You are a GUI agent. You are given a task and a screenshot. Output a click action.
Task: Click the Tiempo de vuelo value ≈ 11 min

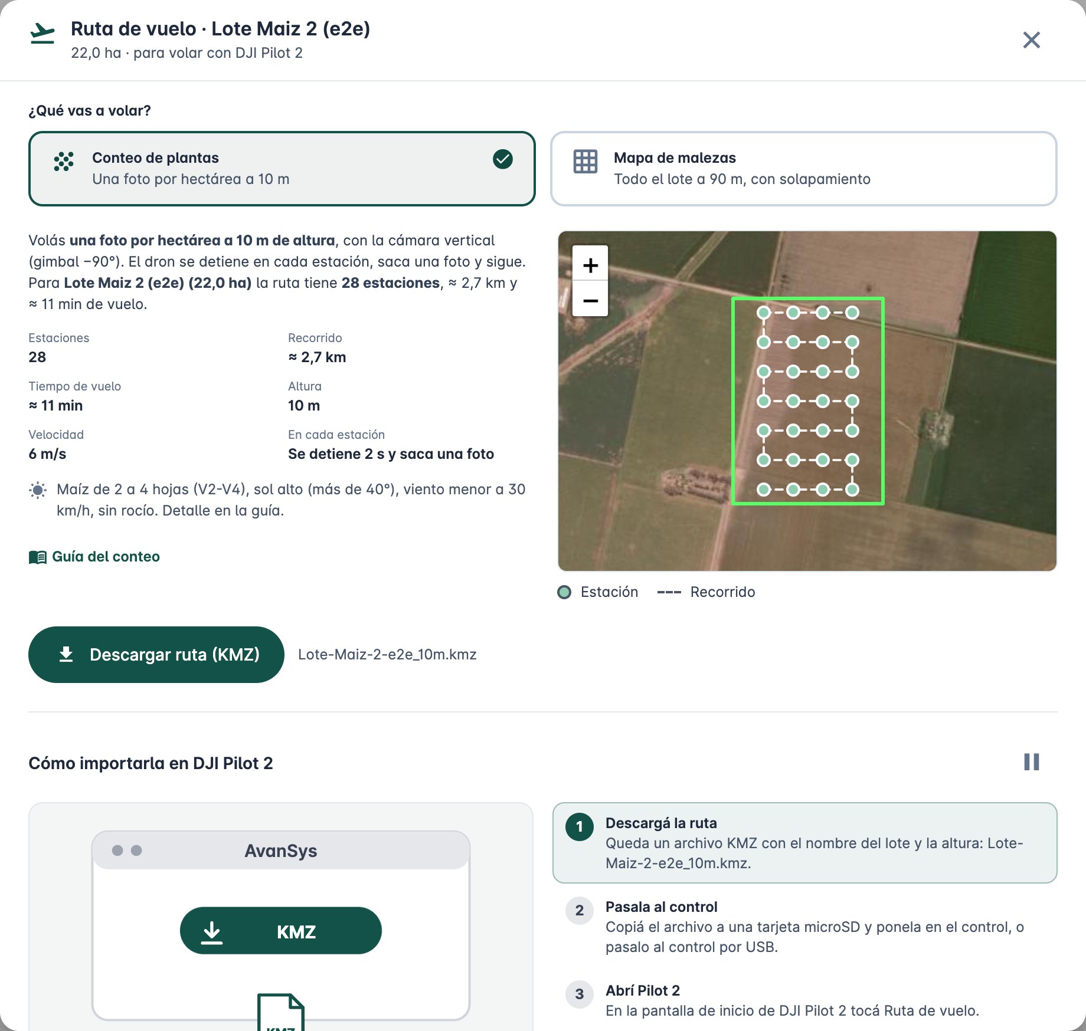(55, 405)
